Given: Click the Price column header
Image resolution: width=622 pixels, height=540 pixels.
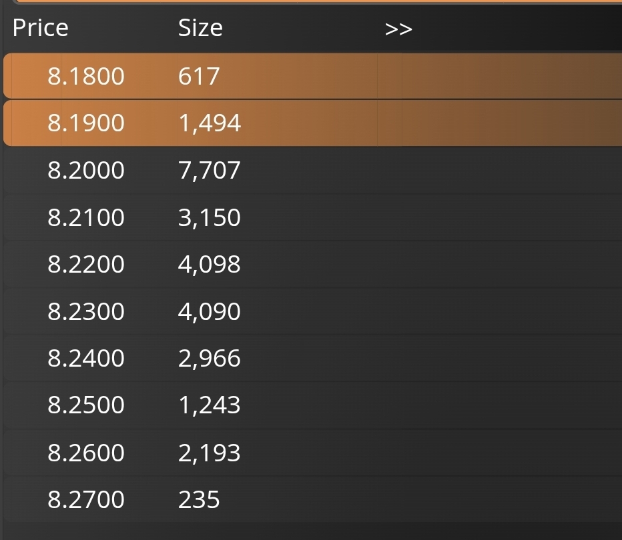Looking at the screenshot, I should click(x=40, y=28).
